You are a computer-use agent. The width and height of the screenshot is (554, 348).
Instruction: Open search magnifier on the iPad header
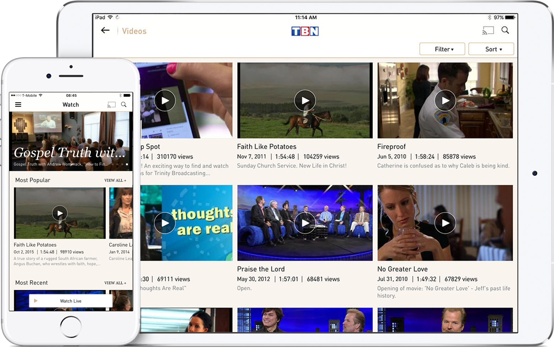(505, 30)
